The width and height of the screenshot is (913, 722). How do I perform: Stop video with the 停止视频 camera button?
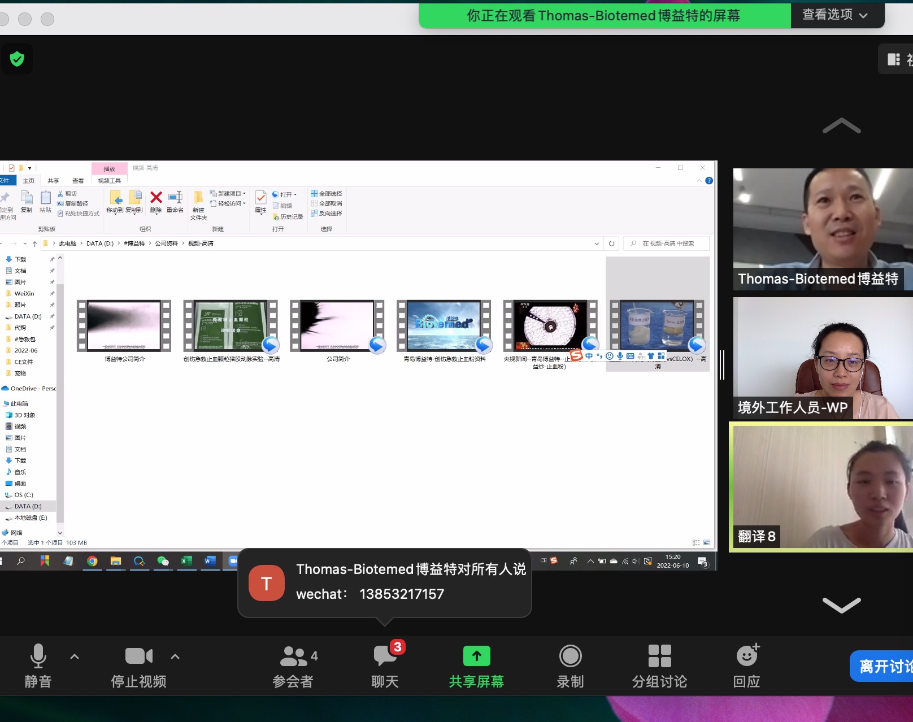tap(138, 665)
